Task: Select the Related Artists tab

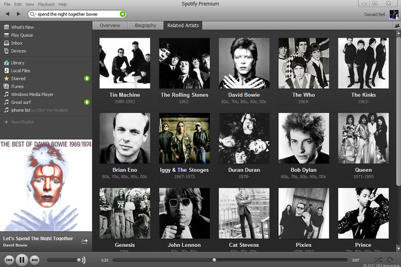Action: (x=183, y=26)
